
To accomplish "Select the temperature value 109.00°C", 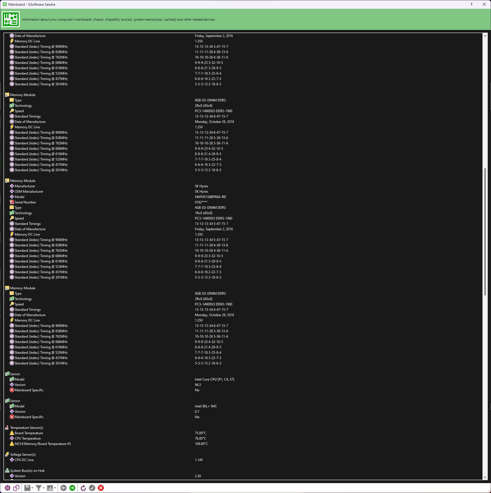I will [x=201, y=444].
